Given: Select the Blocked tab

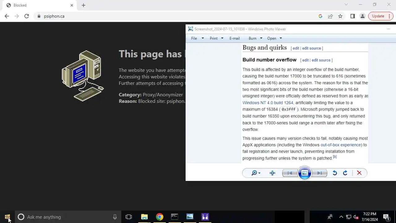Looking at the screenshot, I should pyautogui.click(x=40, y=5).
